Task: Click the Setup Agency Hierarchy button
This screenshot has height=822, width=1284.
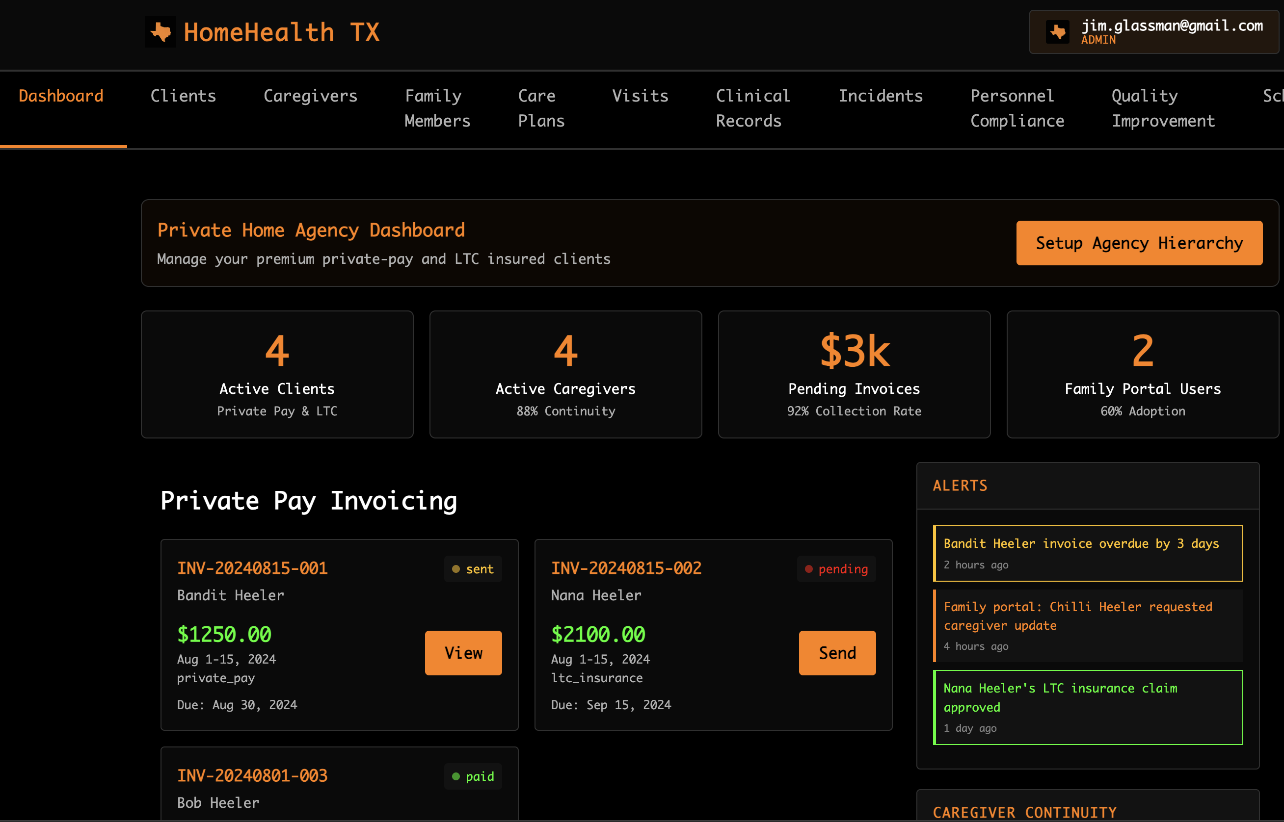Action: point(1139,243)
